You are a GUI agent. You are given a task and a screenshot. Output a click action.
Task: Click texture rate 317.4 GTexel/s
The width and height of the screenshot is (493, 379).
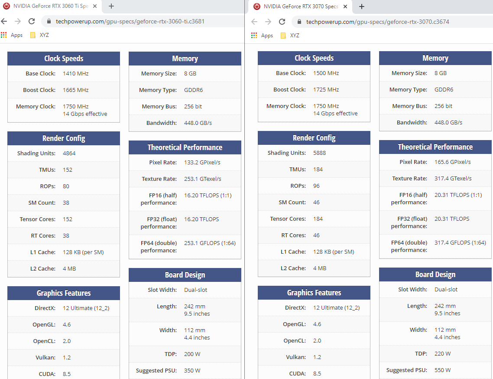point(453,179)
